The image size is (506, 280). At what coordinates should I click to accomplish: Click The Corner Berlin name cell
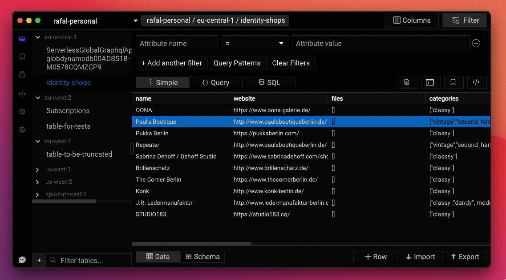click(x=181, y=179)
